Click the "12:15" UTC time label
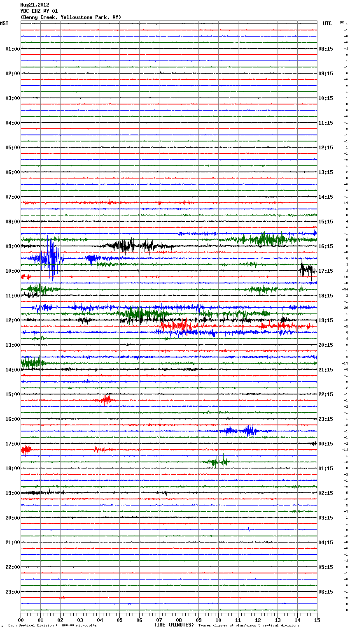Screen dimensions: 350x631 pos(326,148)
